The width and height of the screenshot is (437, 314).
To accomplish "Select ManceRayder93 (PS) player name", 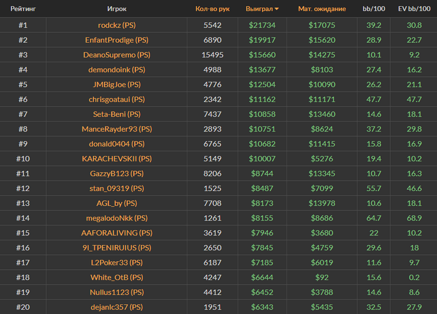I will tap(117, 129).
